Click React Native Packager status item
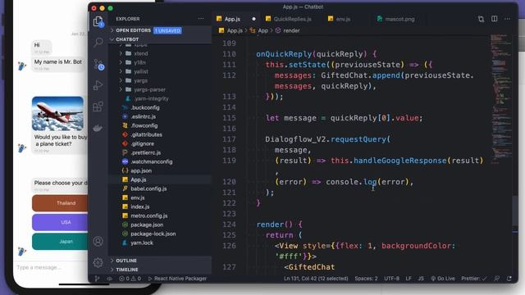The image size is (525, 295). coord(177,279)
